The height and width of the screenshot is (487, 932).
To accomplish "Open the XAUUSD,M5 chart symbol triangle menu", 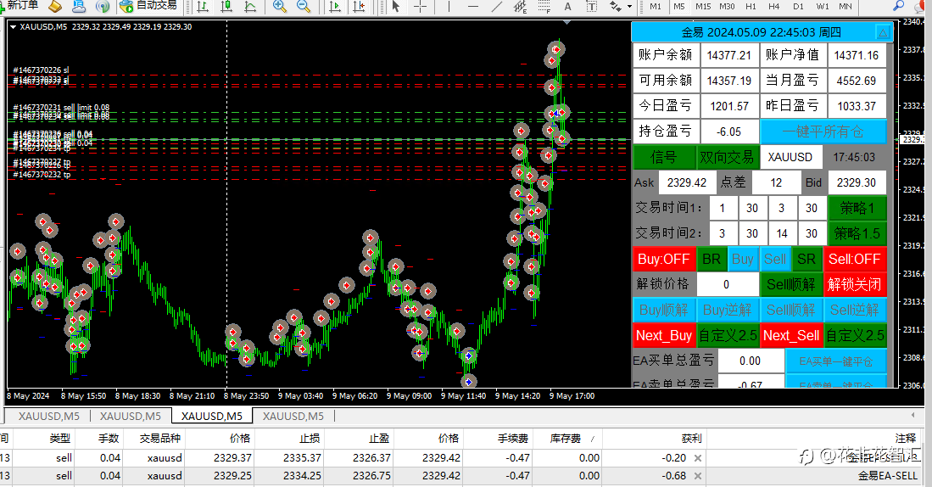I will [x=13, y=27].
